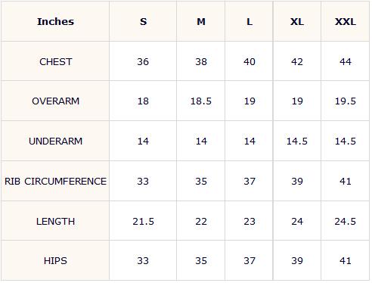Select the L size column header

click(250, 22)
